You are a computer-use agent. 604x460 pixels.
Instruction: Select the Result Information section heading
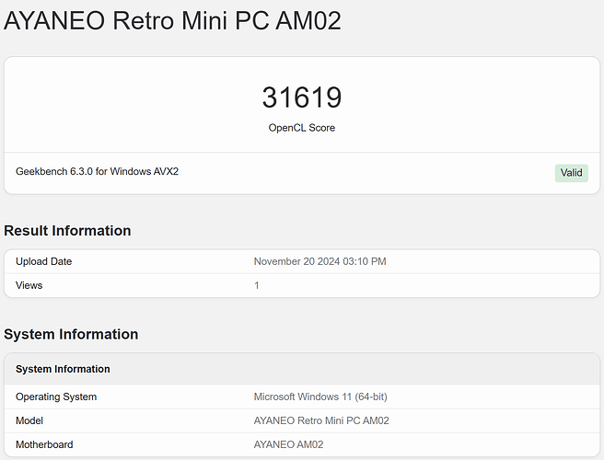(67, 230)
